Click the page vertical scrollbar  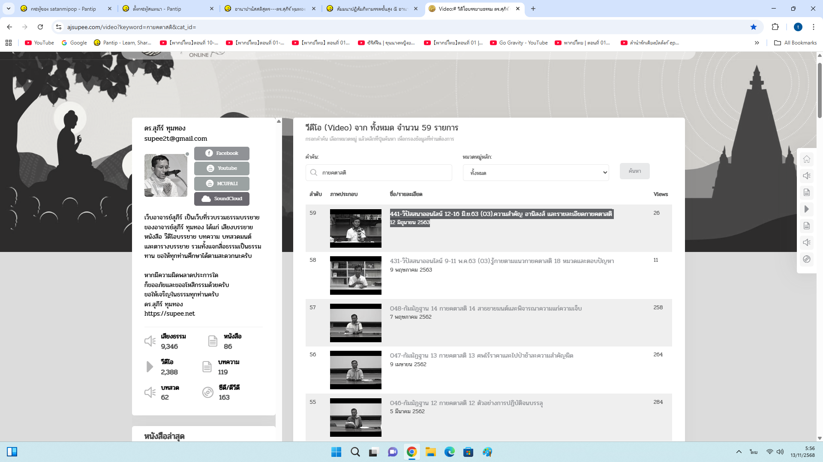coord(820,90)
